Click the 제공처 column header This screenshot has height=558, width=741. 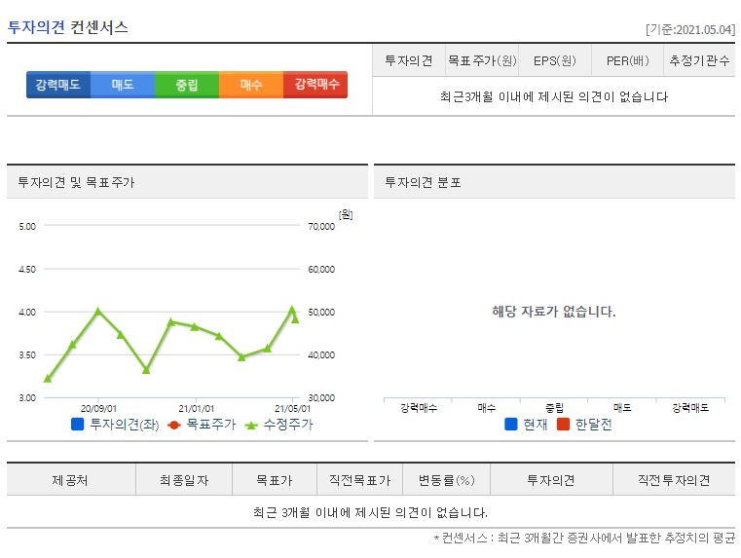coord(70,480)
